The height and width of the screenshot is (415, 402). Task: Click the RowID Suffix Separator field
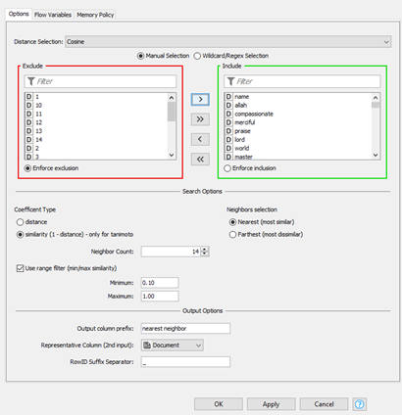pos(185,362)
